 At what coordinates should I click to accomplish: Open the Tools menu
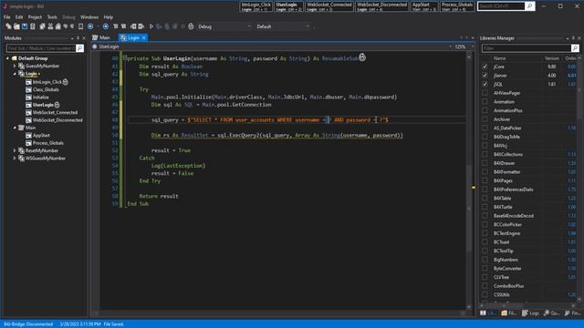pos(52,17)
